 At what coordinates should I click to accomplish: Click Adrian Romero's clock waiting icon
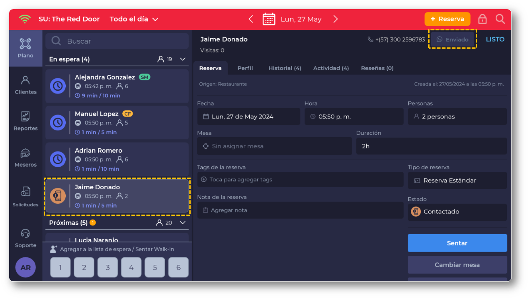[58, 159]
